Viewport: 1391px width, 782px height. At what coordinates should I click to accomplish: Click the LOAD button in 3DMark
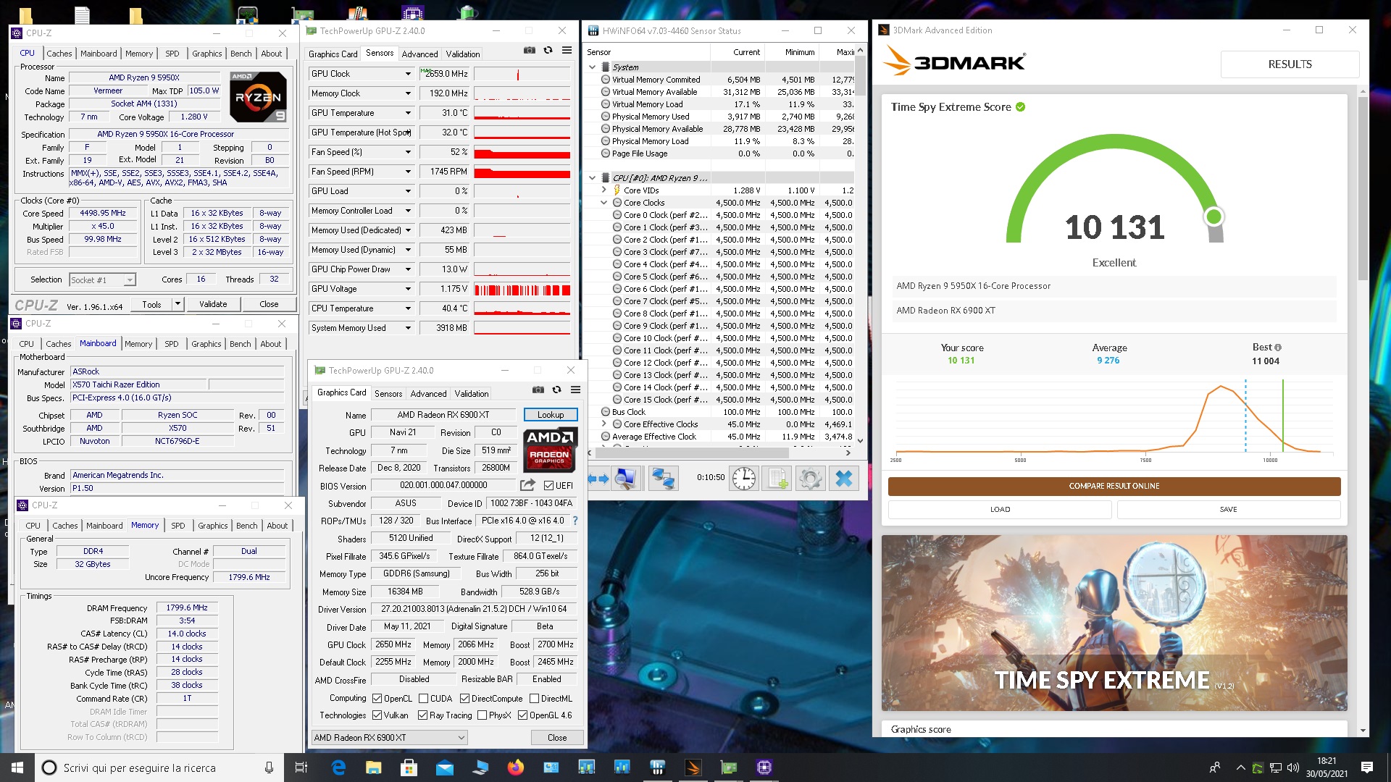click(1000, 510)
